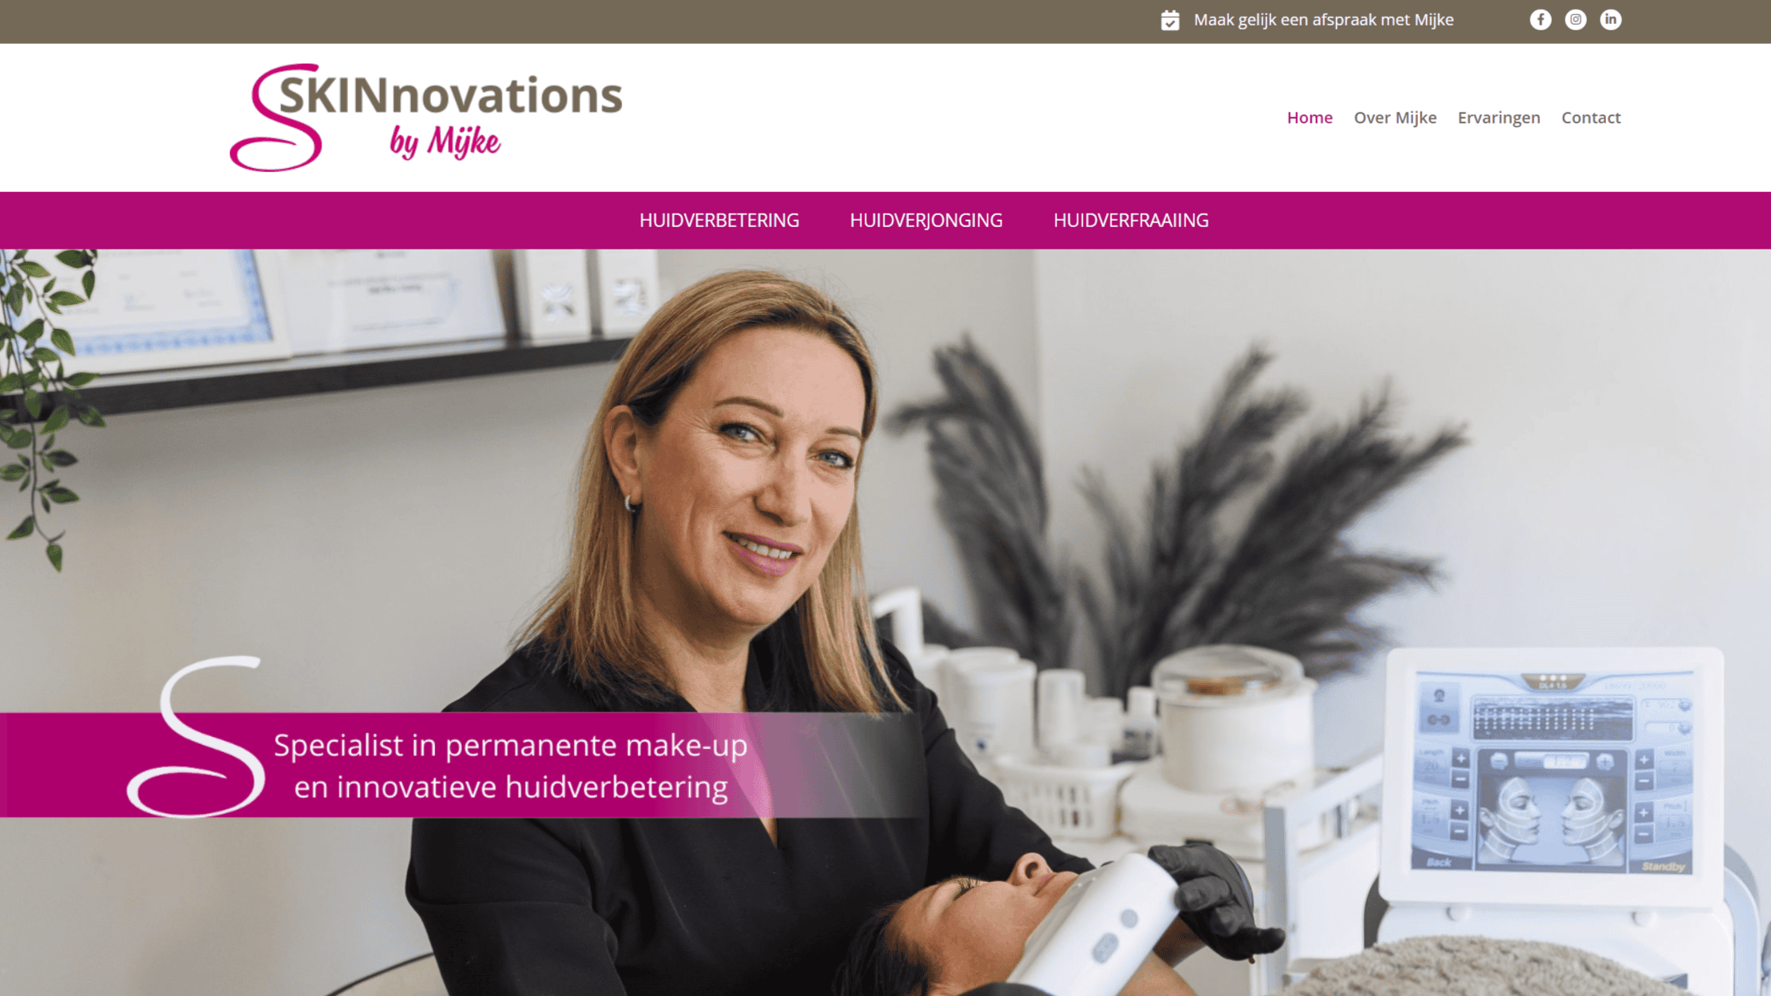Click the 'by Mijke' script text
The width and height of the screenshot is (1771, 996).
click(445, 143)
